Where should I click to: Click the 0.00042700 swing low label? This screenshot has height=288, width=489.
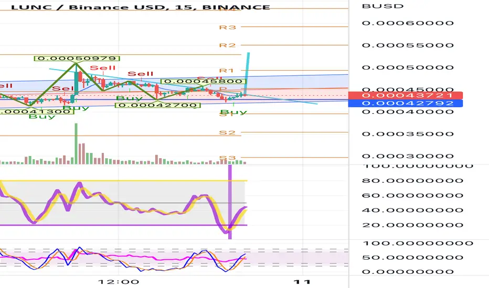158,105
